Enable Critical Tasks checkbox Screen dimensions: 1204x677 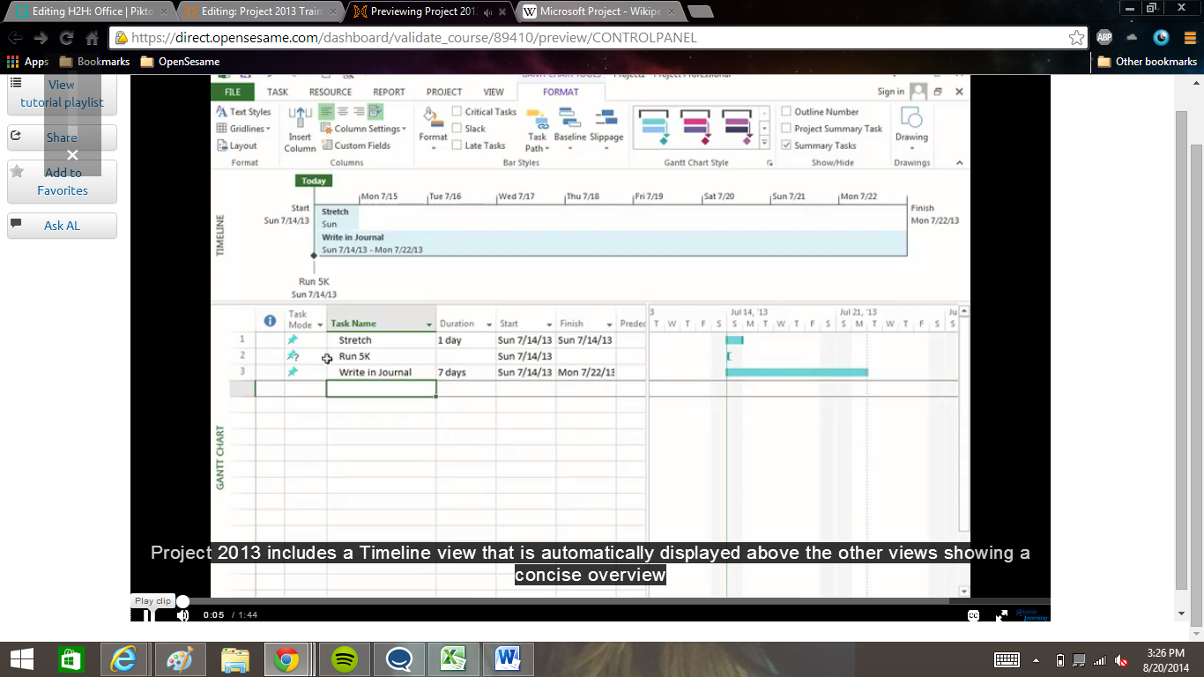coord(457,112)
